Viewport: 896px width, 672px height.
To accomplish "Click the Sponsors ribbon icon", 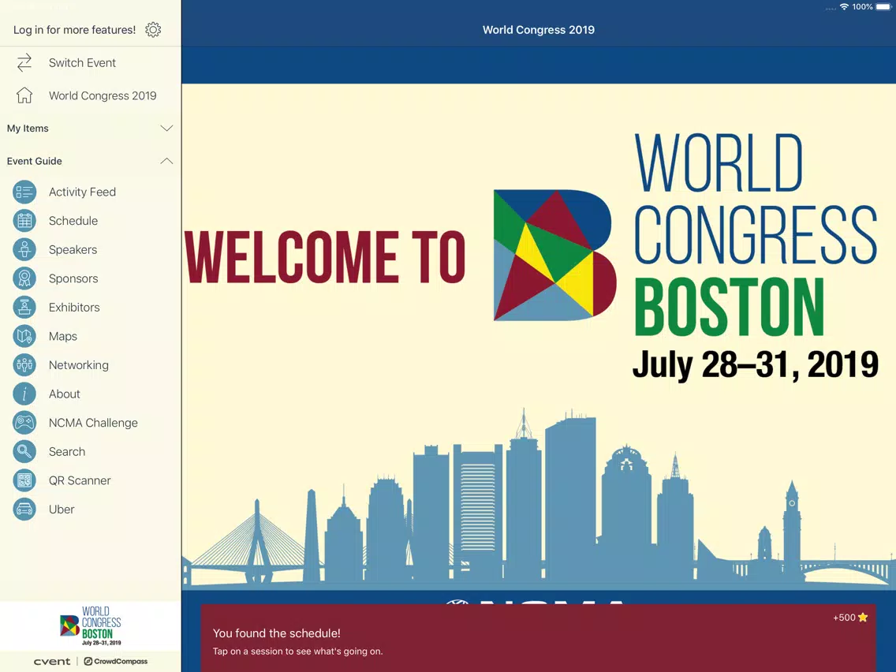I will coord(24,278).
